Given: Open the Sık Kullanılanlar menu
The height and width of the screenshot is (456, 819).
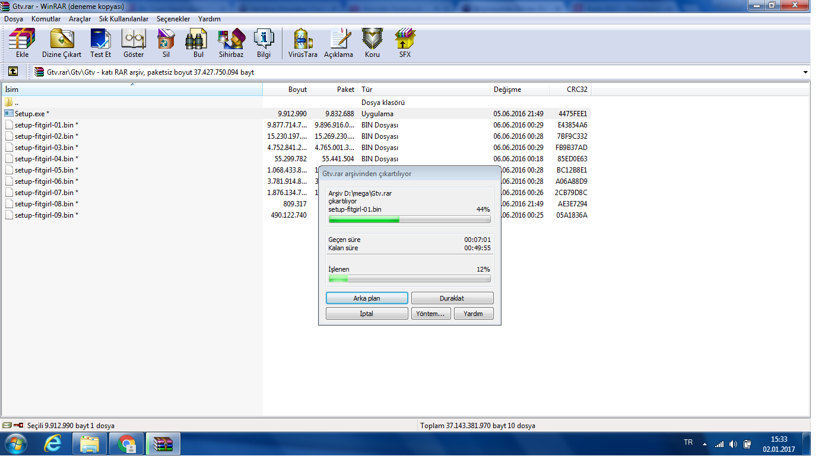Looking at the screenshot, I should (x=124, y=19).
